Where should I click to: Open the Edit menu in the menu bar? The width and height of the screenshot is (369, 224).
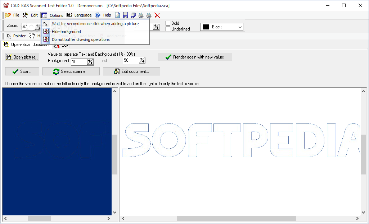(x=30, y=15)
